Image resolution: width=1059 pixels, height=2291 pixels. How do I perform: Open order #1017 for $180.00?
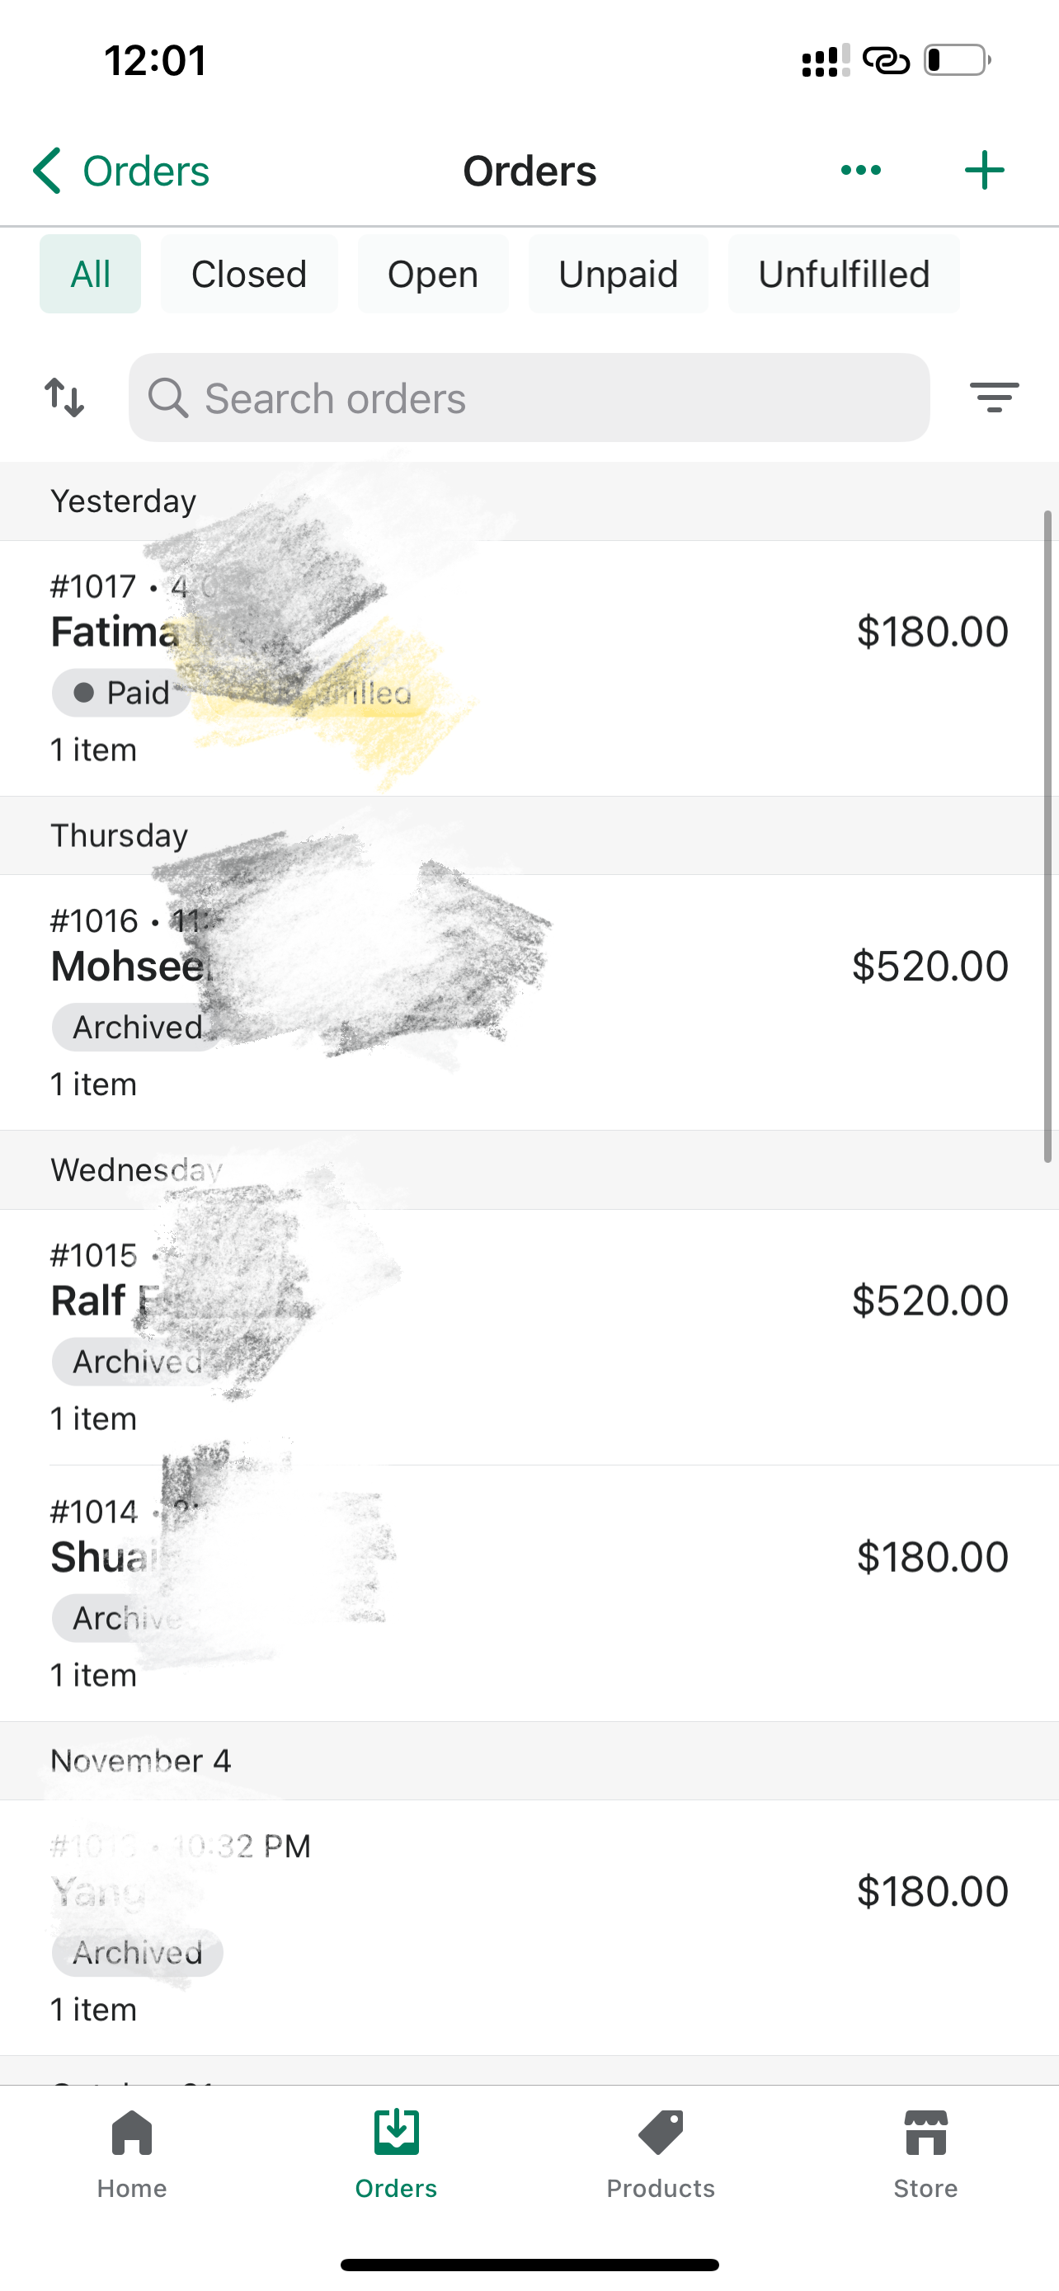(x=623, y=667)
